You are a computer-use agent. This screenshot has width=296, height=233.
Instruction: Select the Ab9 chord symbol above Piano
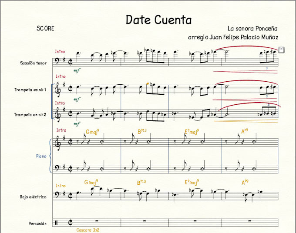tap(245, 131)
